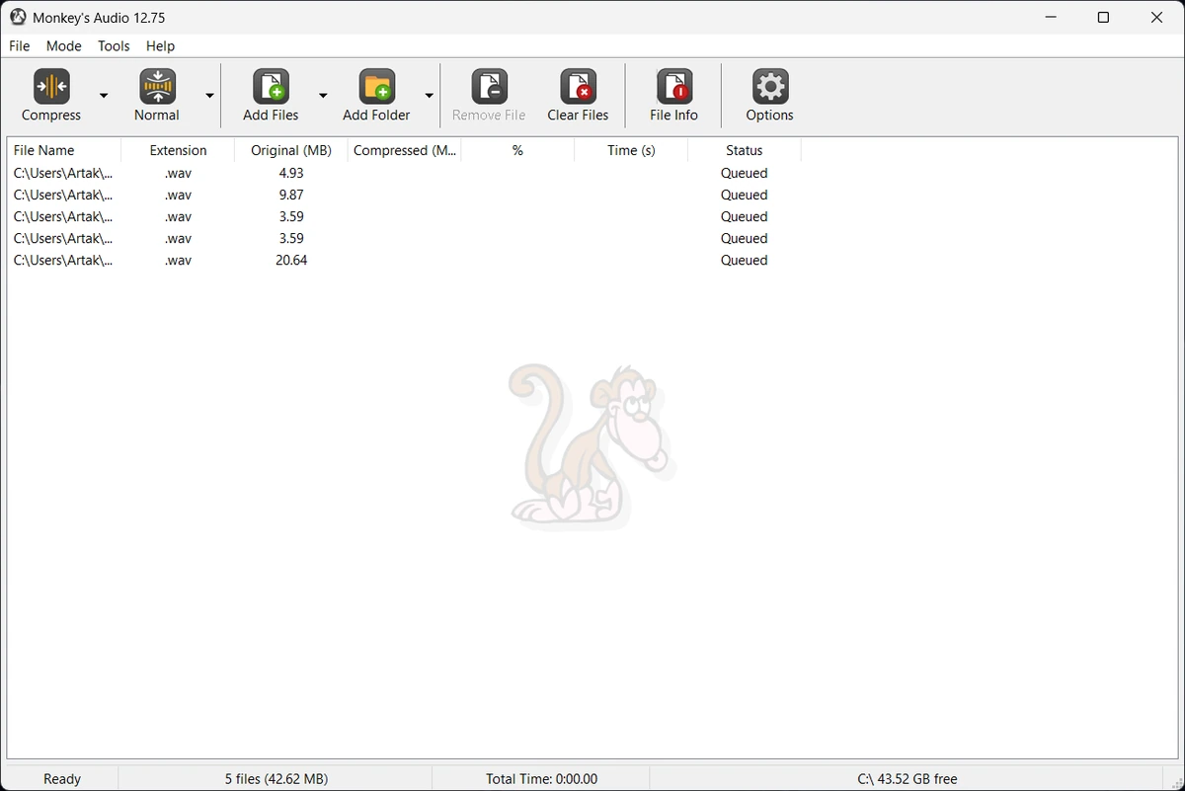Image resolution: width=1185 pixels, height=791 pixels.
Task: Open the File menu
Action: click(x=19, y=45)
